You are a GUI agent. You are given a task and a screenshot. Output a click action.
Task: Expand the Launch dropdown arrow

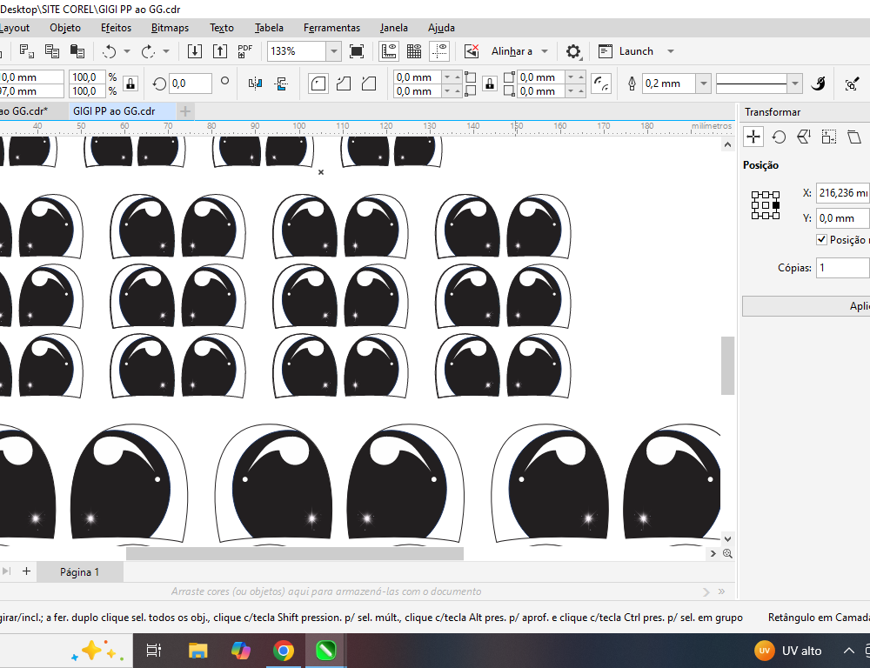tap(670, 51)
